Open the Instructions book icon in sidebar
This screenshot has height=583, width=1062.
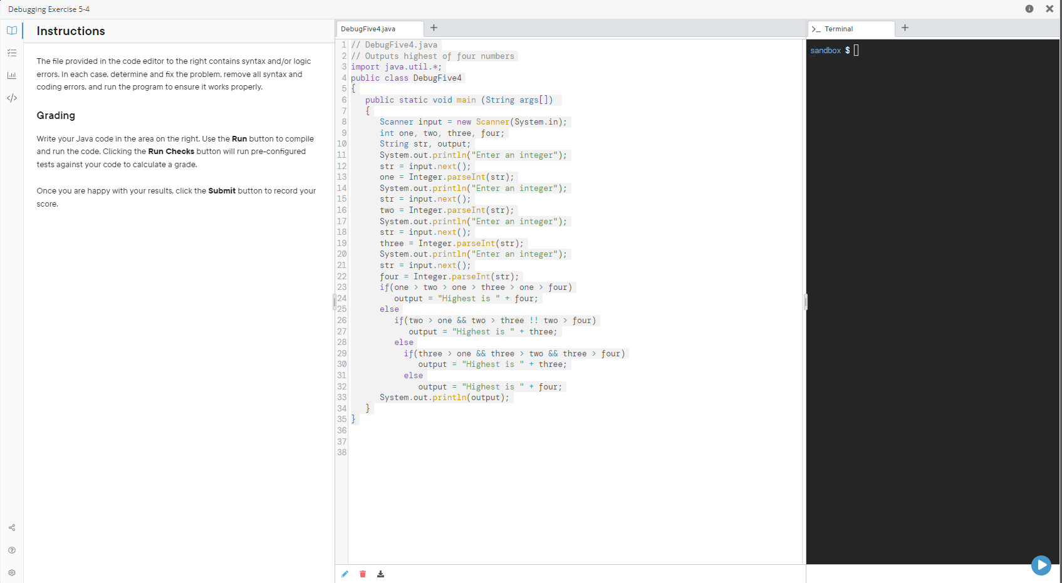(11, 30)
